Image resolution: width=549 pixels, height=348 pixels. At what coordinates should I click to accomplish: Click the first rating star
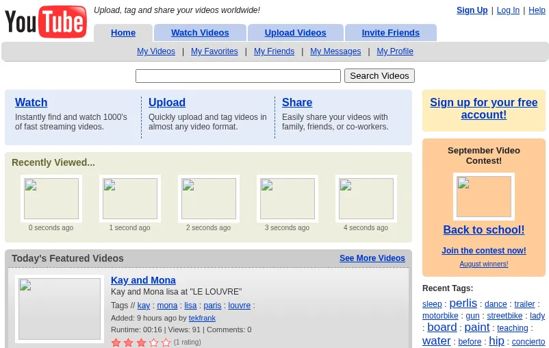click(116, 343)
